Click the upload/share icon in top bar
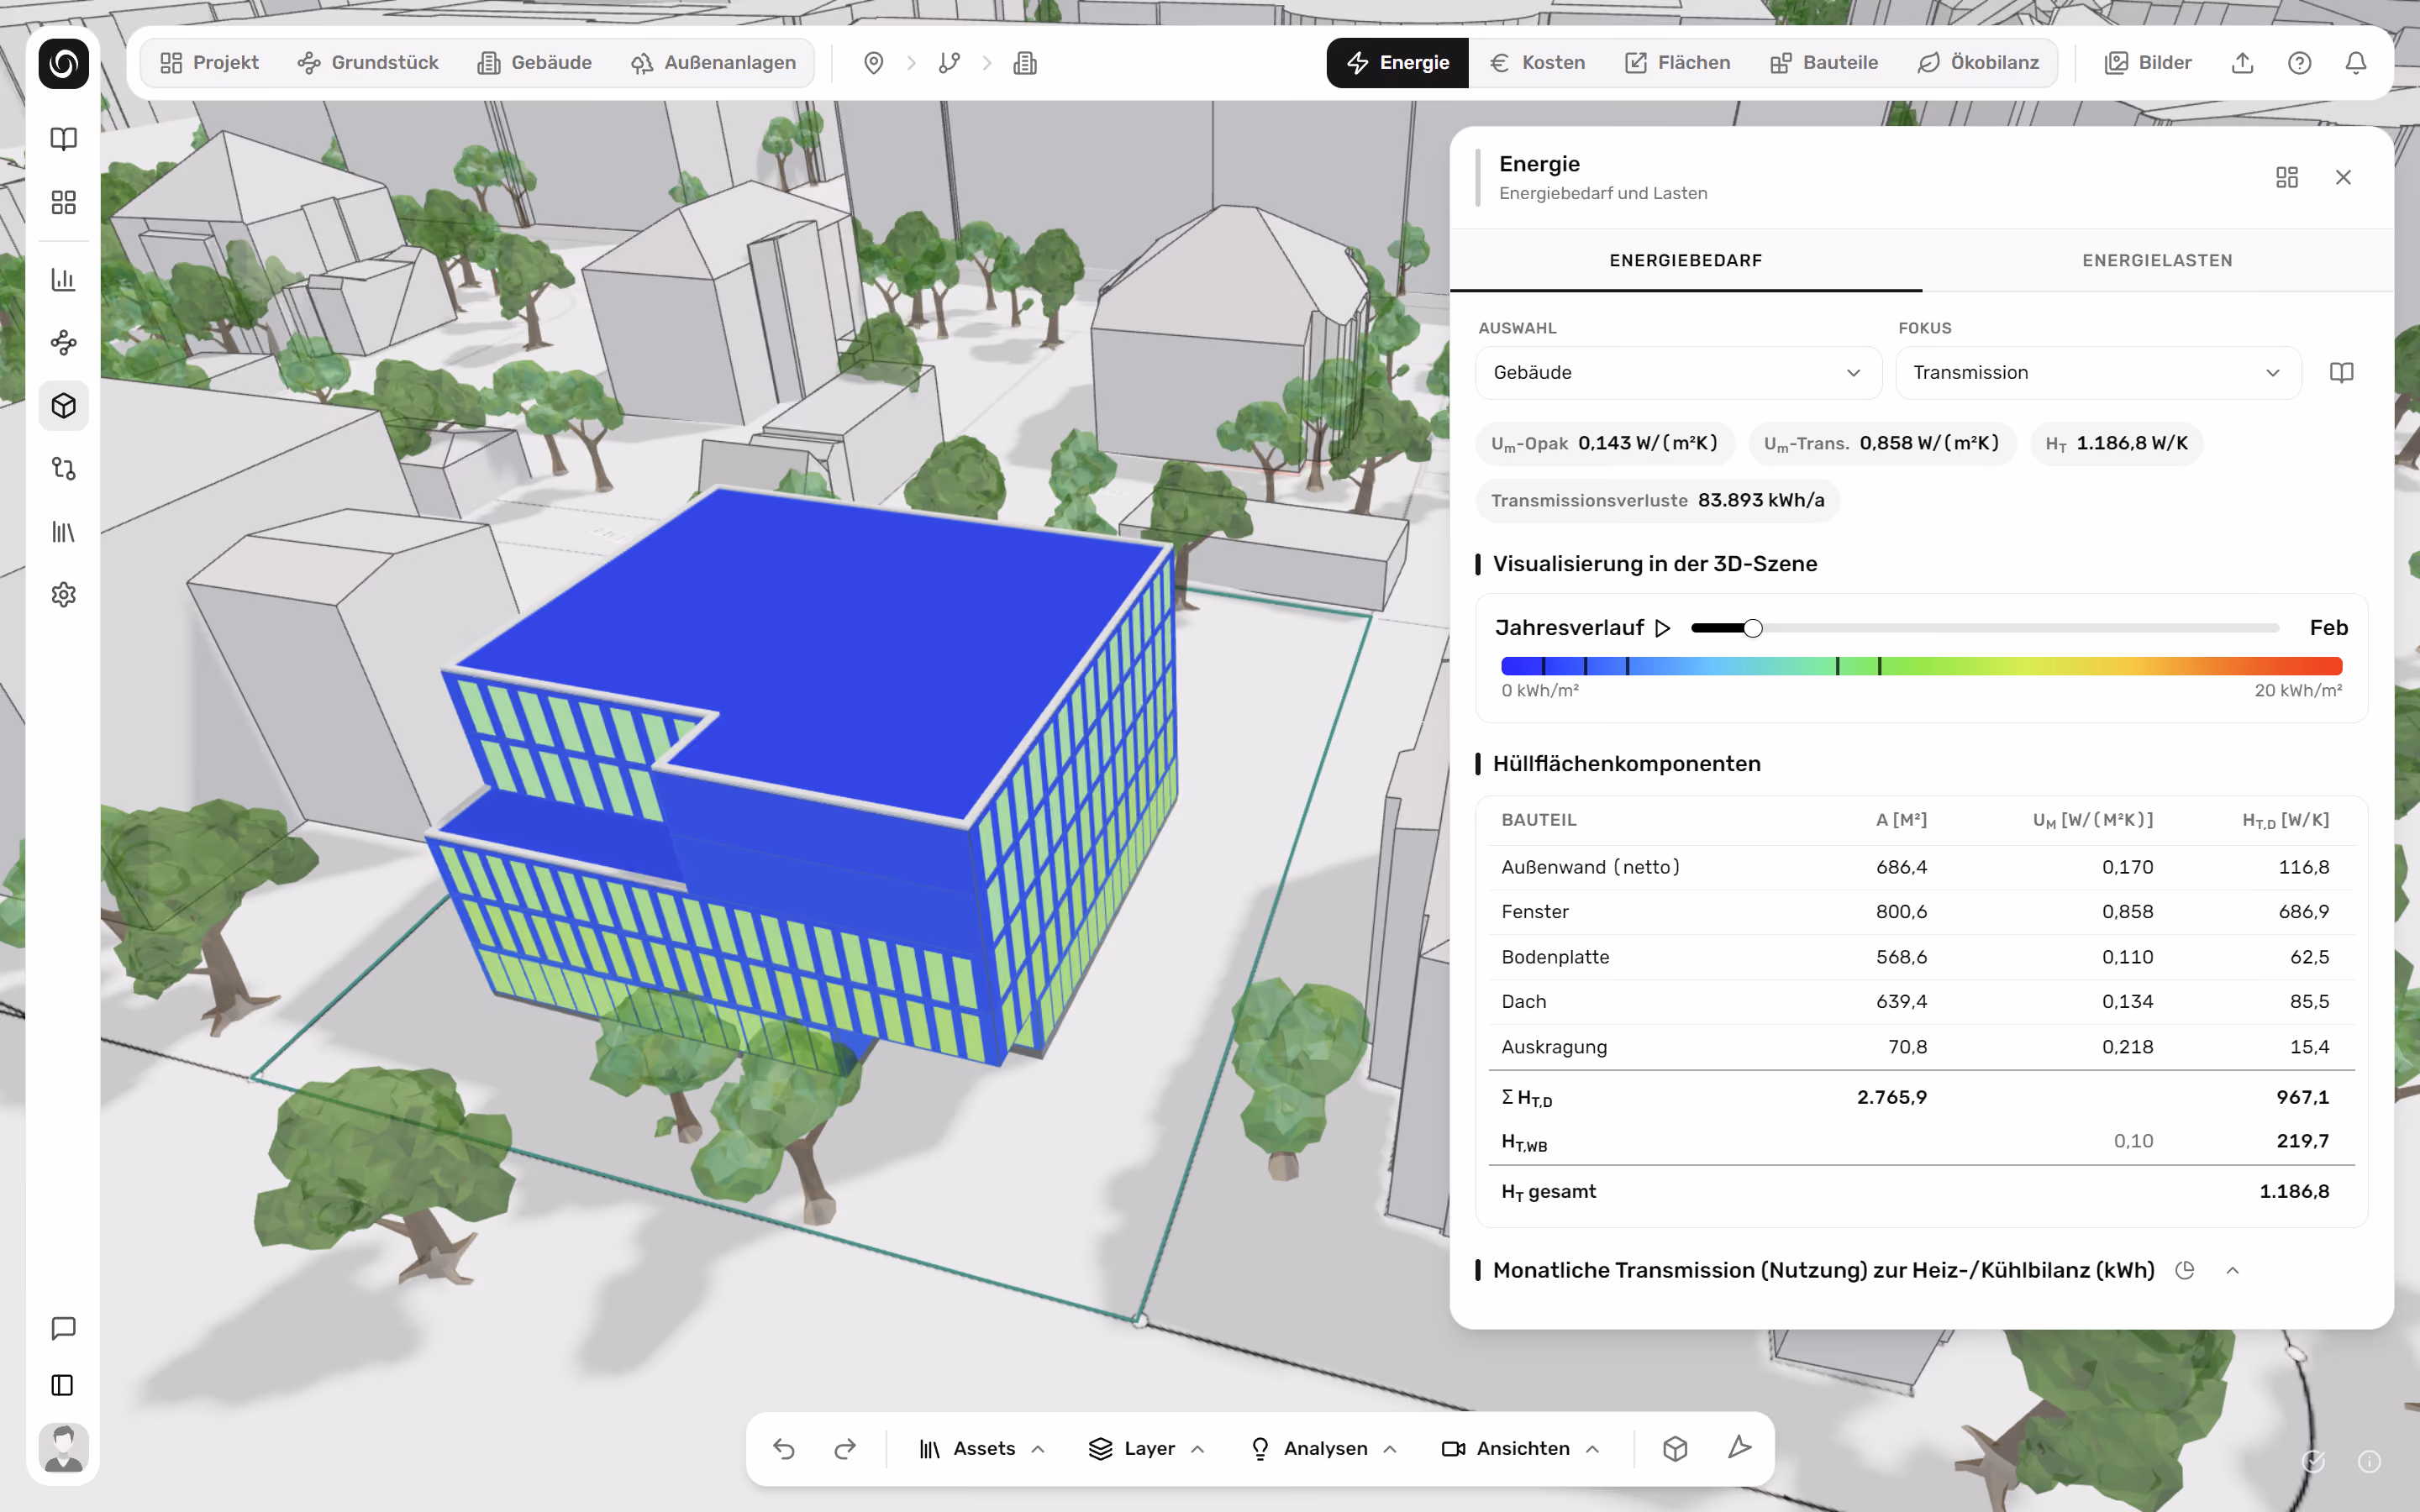The width and height of the screenshot is (2420, 1512). click(x=2243, y=63)
